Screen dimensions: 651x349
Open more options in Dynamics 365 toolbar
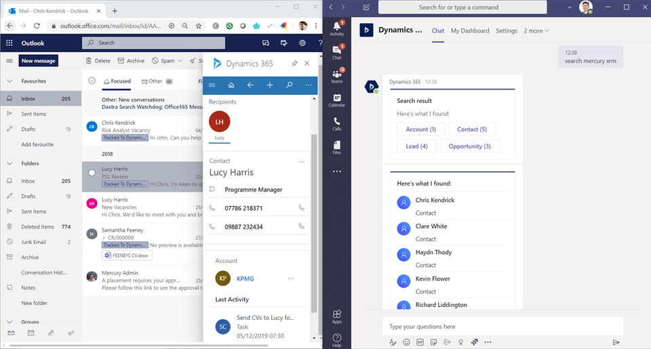coord(309,85)
